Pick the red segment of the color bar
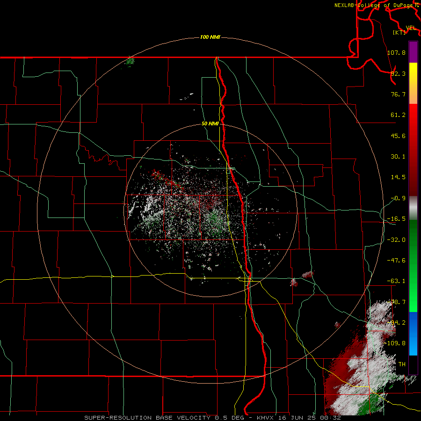The image size is (421, 421). point(413,150)
